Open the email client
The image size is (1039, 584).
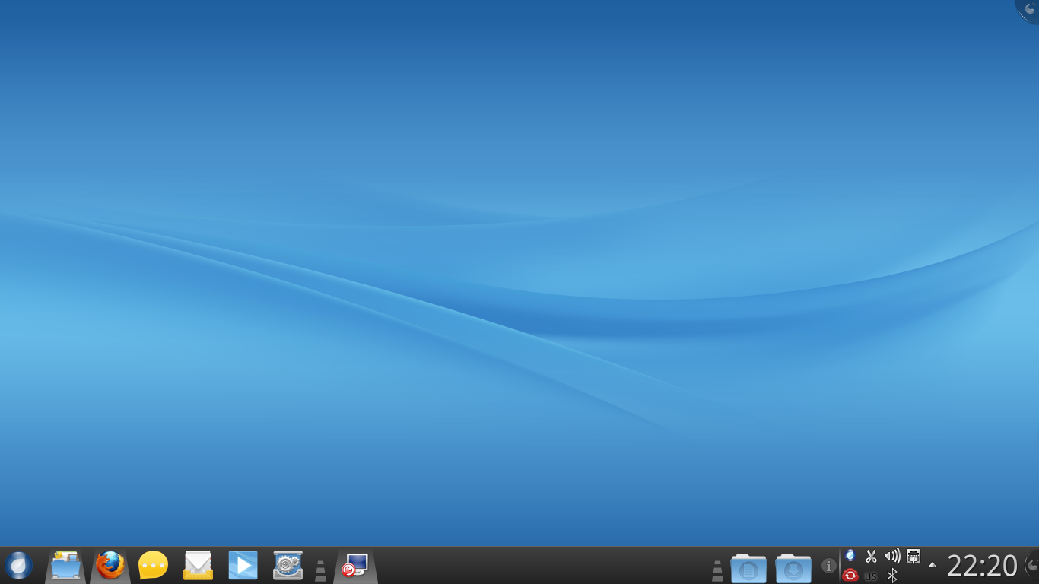(x=198, y=564)
